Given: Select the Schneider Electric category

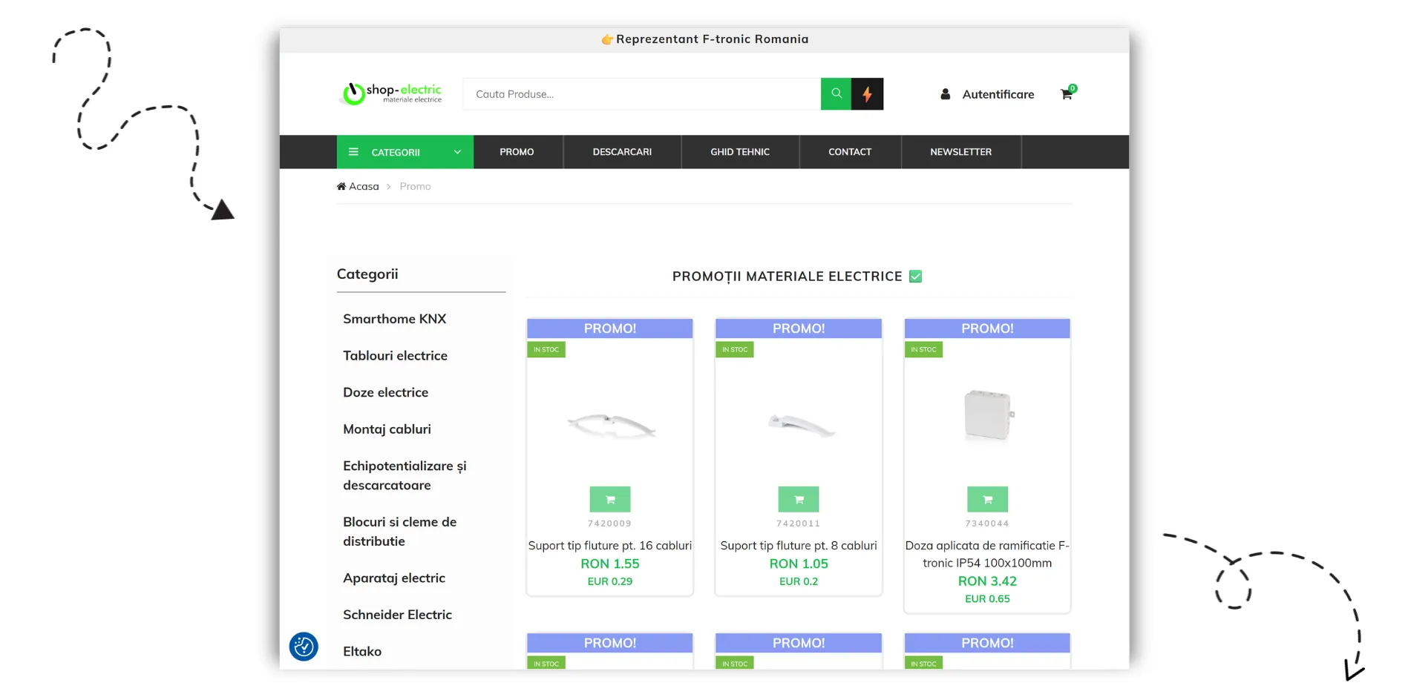Looking at the screenshot, I should (397, 615).
